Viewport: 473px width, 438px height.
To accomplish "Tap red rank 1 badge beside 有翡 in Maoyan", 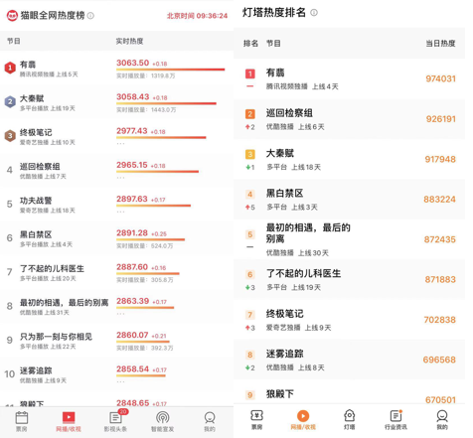I will 10,68.
